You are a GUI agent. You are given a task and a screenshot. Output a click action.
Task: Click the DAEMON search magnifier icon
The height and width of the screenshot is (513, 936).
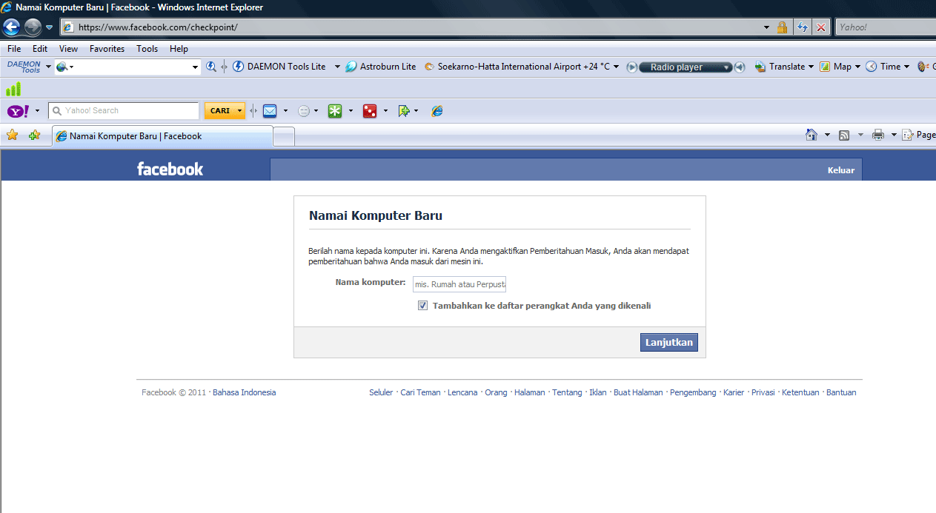coord(211,67)
